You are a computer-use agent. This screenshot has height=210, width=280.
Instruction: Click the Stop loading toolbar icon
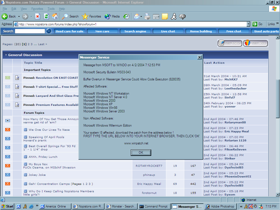(37, 16)
